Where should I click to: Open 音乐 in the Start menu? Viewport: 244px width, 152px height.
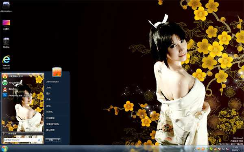[x=48, y=99]
